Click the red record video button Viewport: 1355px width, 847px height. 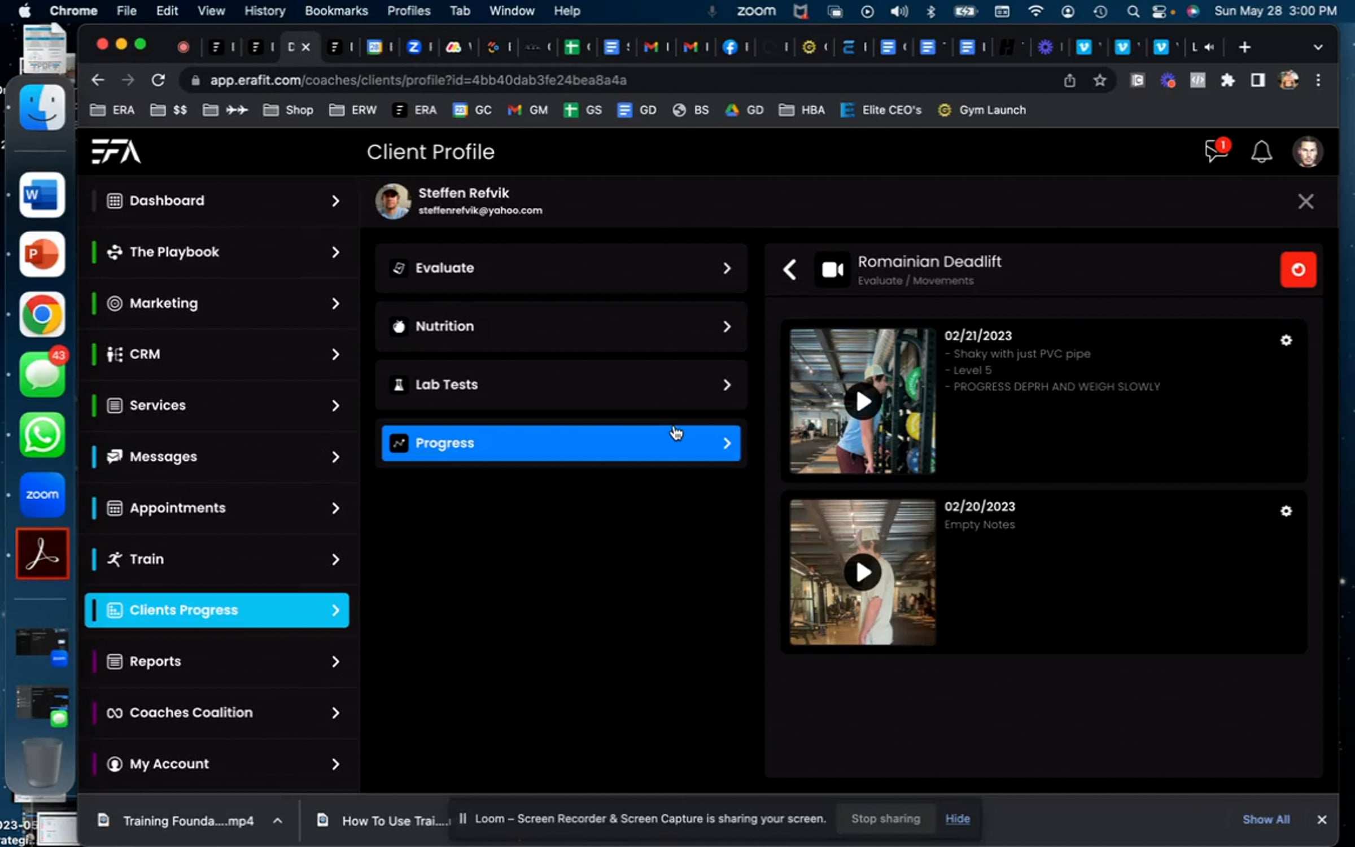click(x=1297, y=270)
